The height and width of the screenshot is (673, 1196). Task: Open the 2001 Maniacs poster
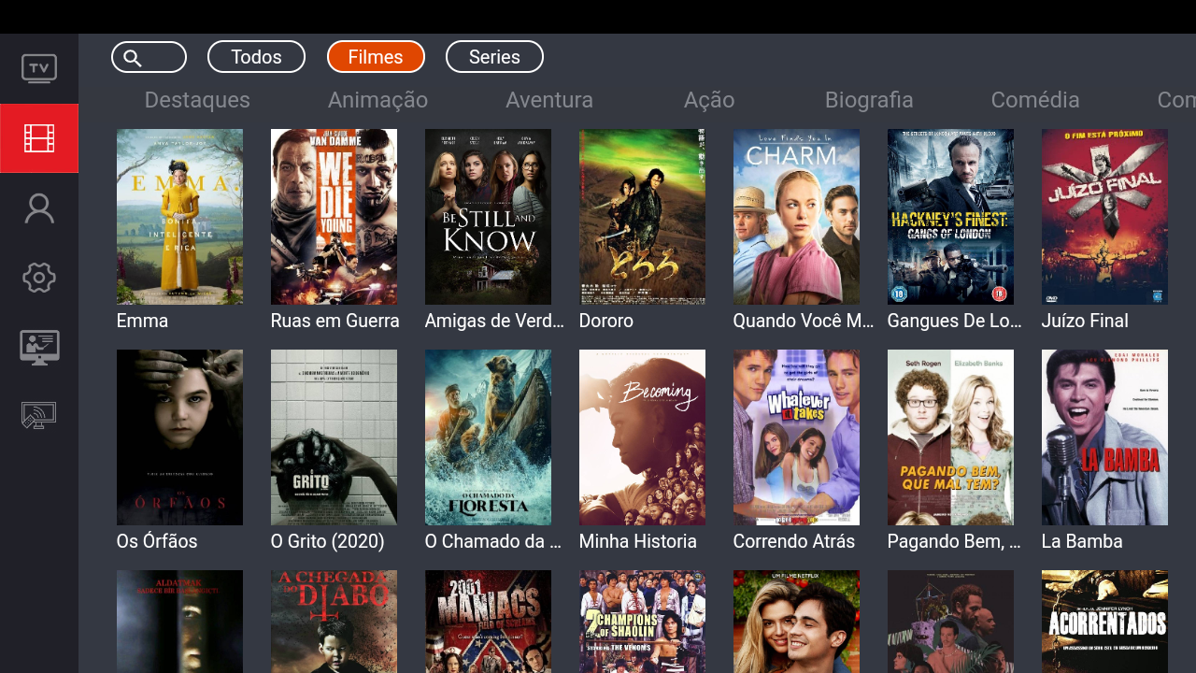(488, 622)
